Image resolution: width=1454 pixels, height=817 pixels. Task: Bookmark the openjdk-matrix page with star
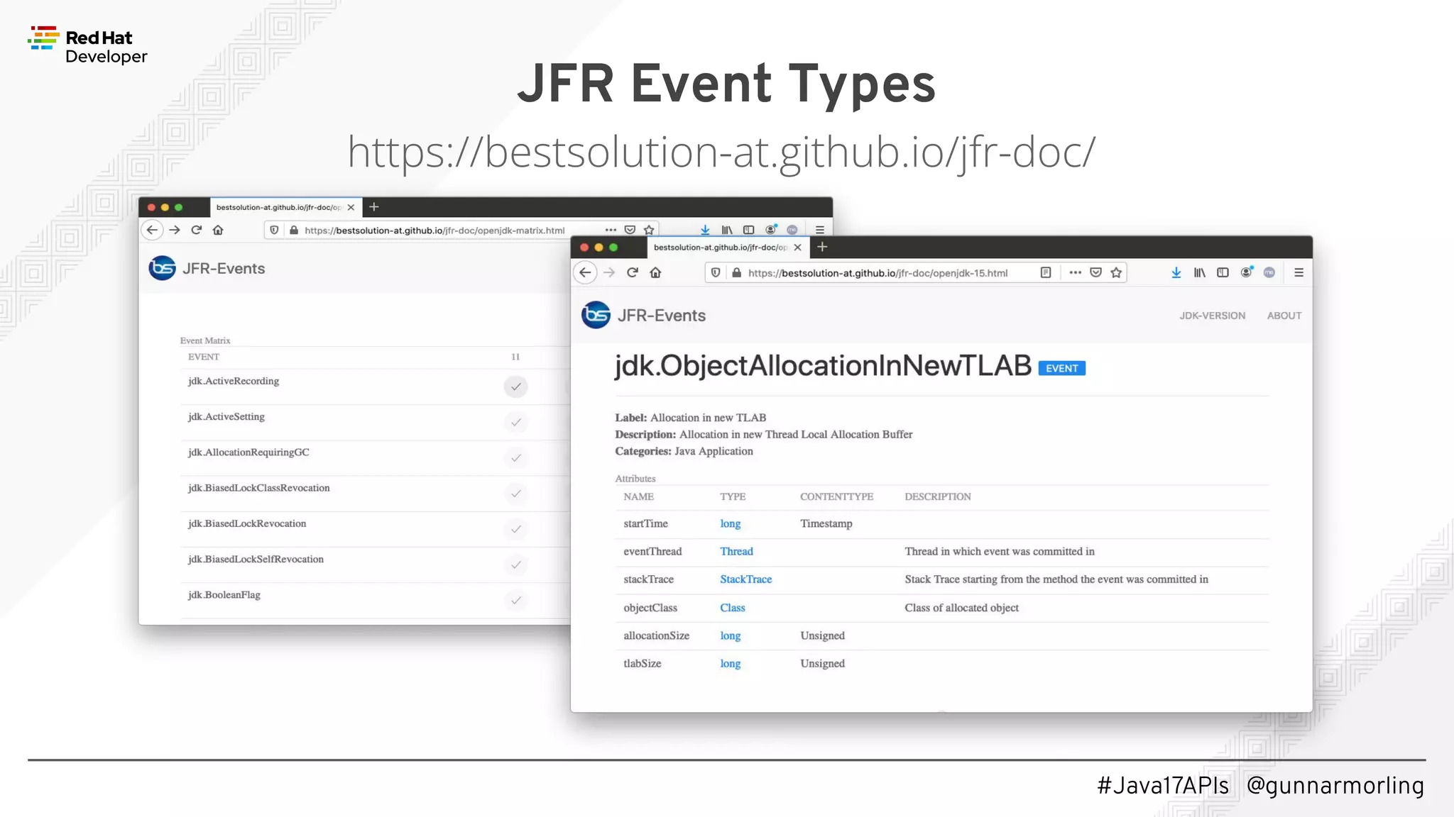tap(649, 230)
